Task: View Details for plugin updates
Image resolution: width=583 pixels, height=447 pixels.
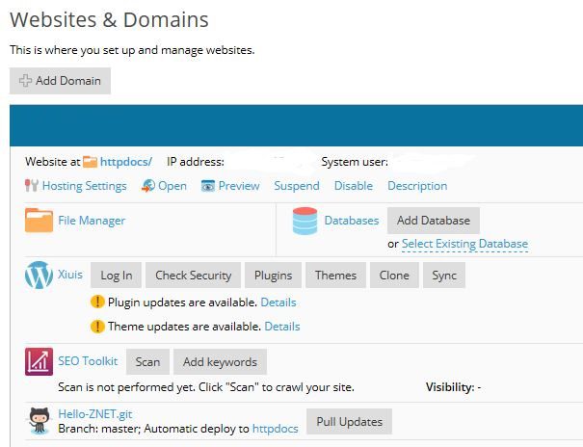Action: click(278, 302)
